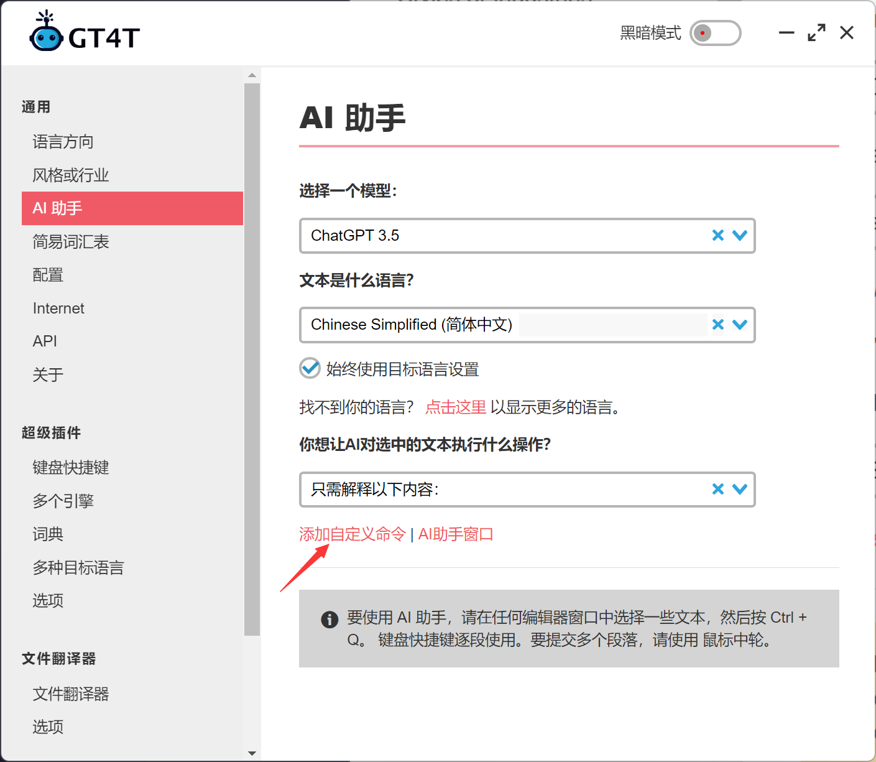Select 键盘快捷键 in the sidebar

71,468
